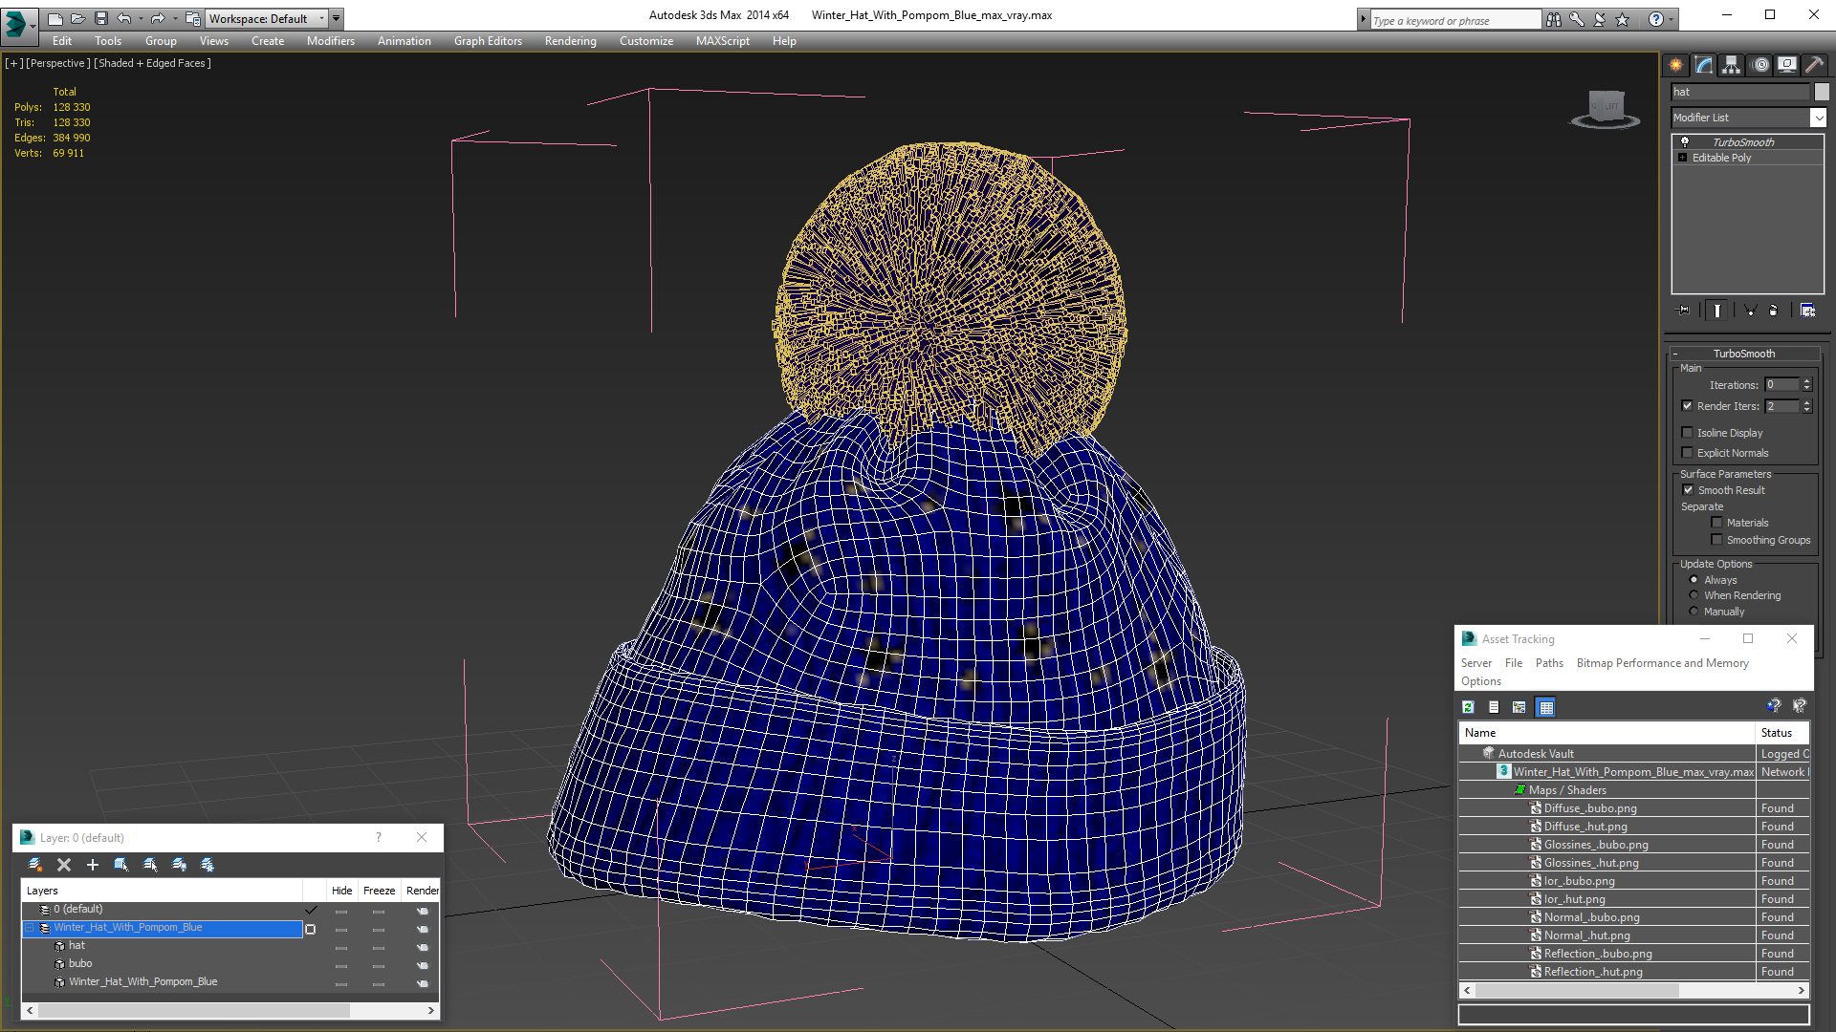Enable Separate by Materials checkbox
Viewport: 1836px width, 1032px height.
click(1716, 523)
